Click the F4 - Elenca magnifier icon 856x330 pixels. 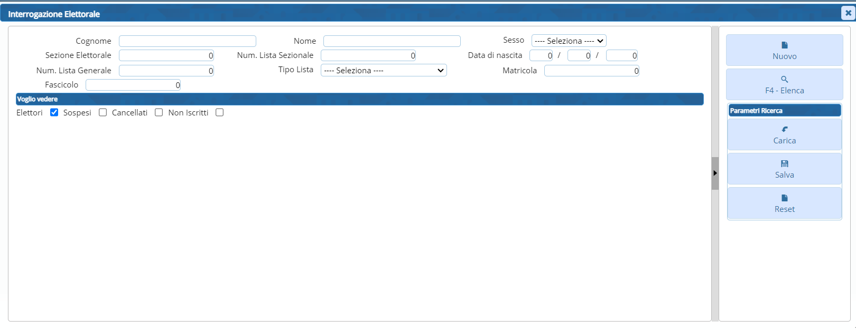click(x=784, y=80)
